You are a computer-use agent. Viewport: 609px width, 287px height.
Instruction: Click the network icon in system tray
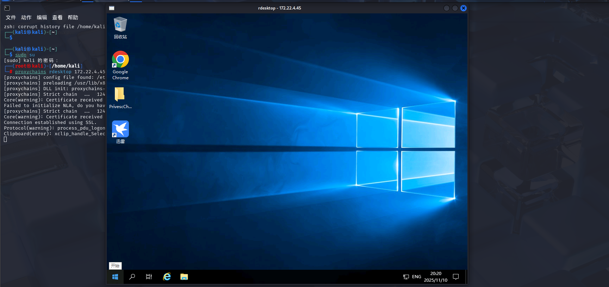pos(406,277)
